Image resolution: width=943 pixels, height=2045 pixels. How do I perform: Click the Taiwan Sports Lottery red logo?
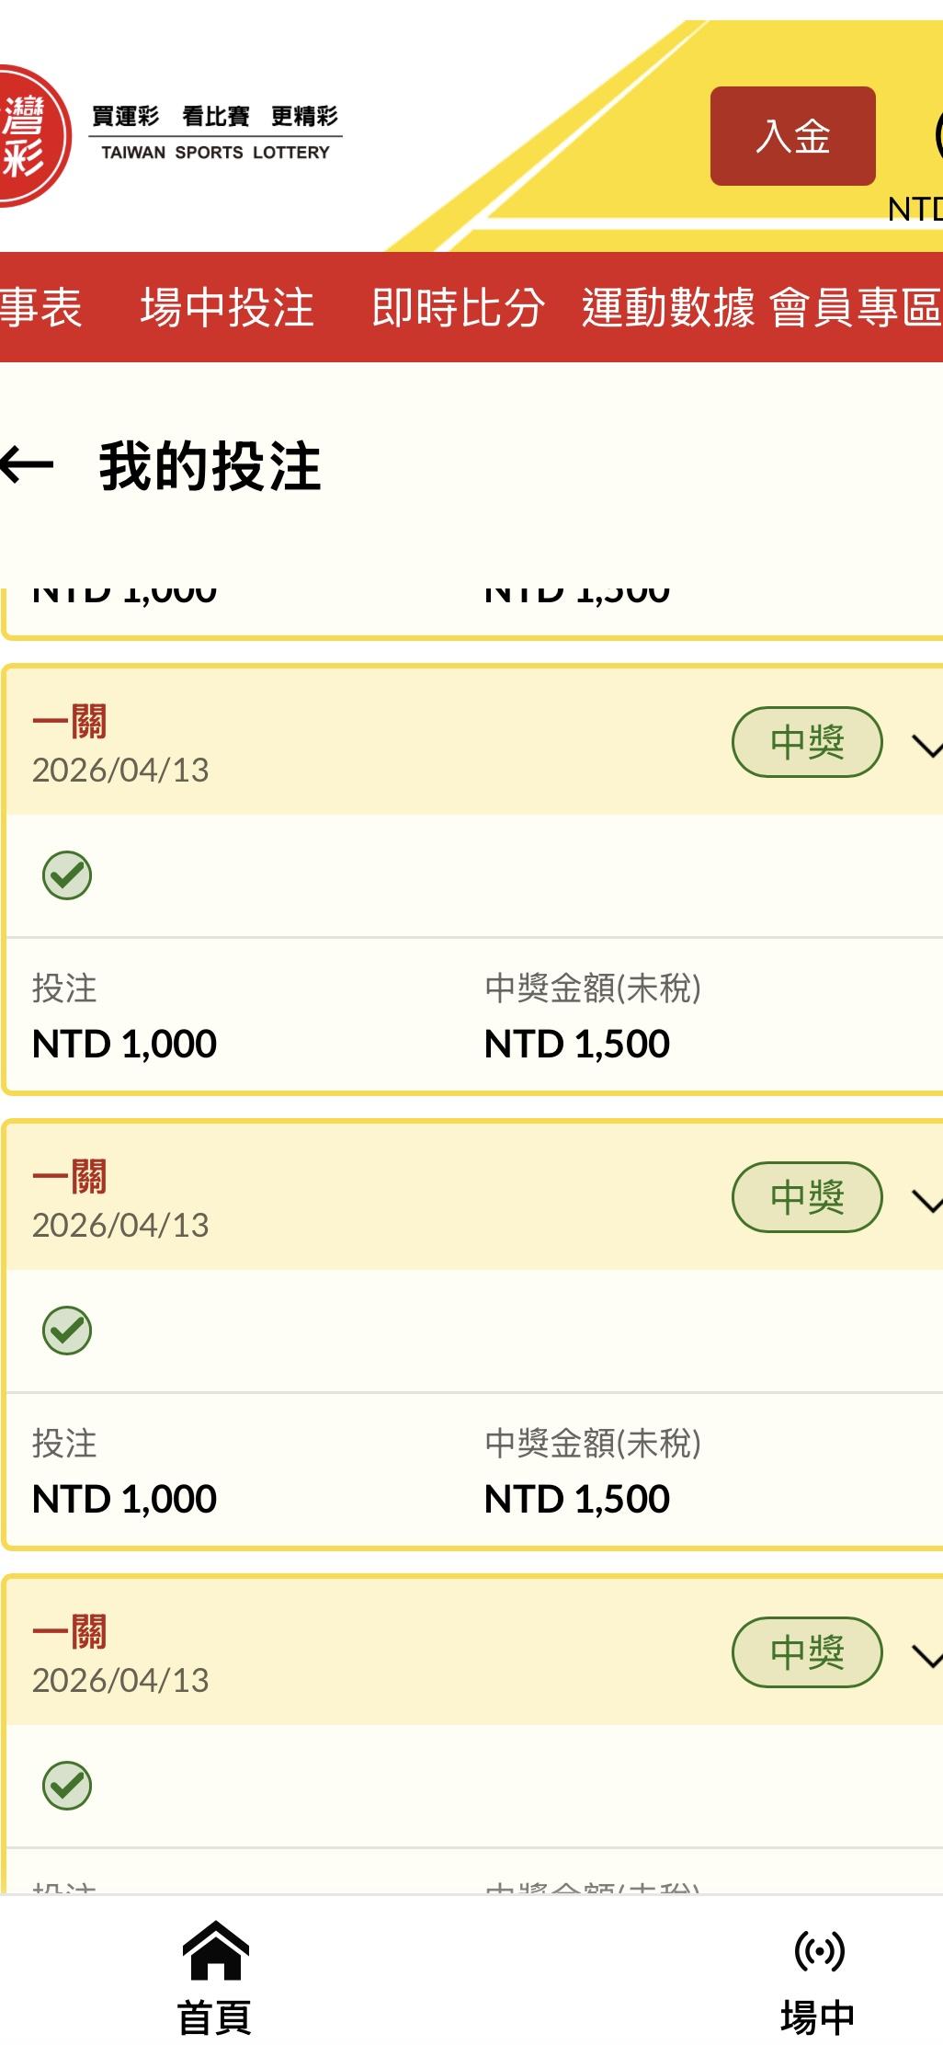[29, 136]
